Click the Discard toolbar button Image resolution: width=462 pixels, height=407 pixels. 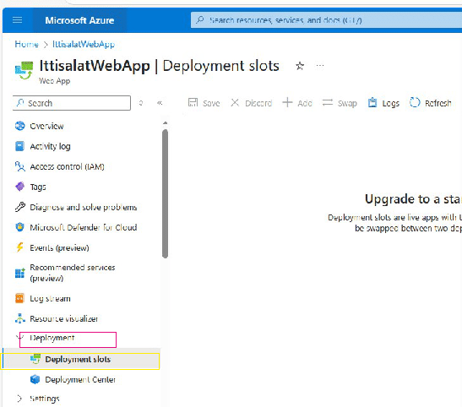252,103
